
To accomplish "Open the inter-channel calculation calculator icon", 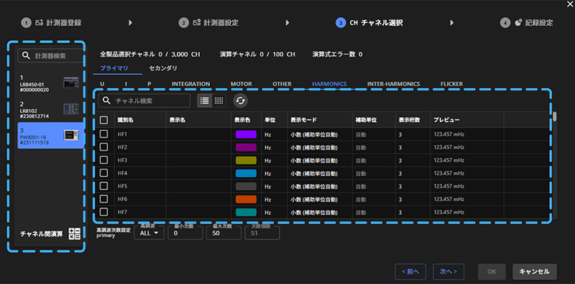I will pos(75,234).
